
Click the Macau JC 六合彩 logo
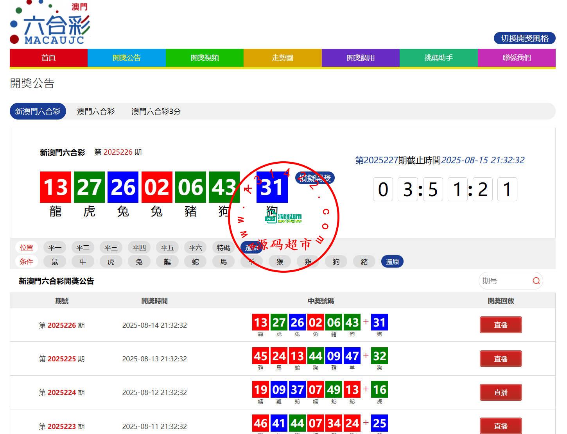pos(50,23)
